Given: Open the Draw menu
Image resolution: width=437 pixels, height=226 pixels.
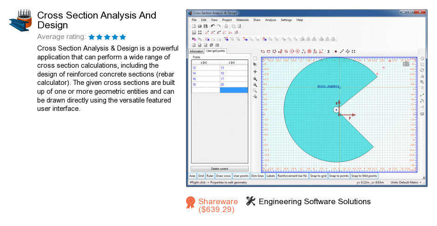Looking at the screenshot, I should 257,20.
